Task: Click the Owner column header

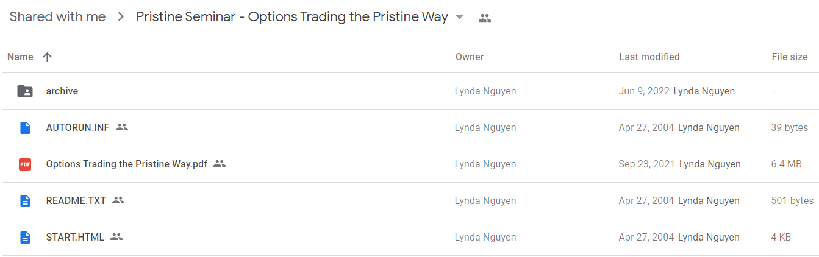Action: tap(470, 57)
